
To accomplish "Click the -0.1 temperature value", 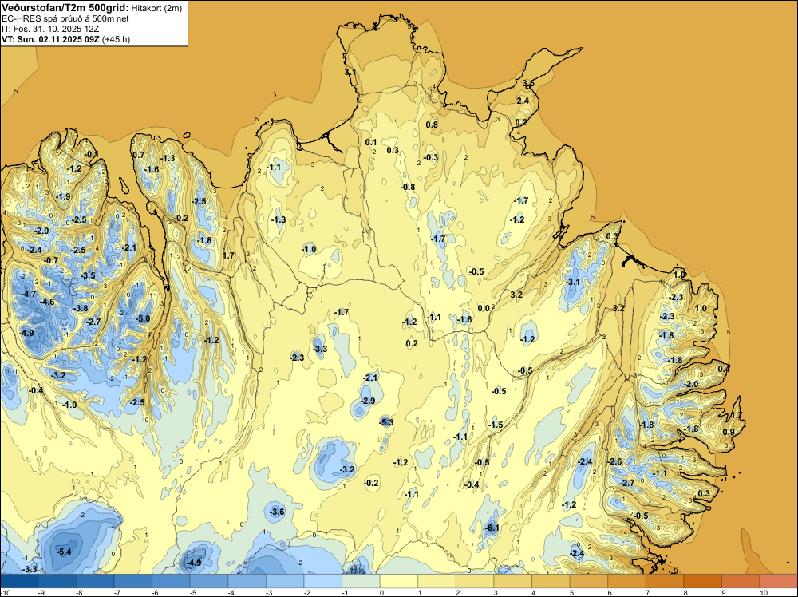I will coord(92,154).
